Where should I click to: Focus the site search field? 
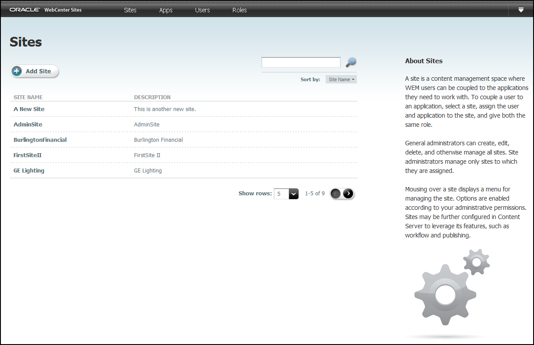coord(301,62)
